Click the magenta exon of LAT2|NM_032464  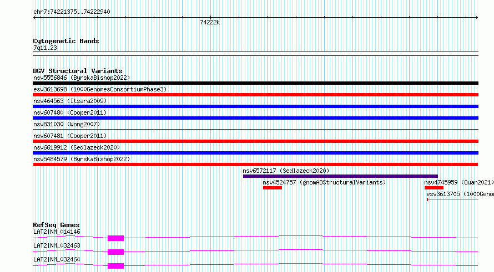click(x=115, y=266)
